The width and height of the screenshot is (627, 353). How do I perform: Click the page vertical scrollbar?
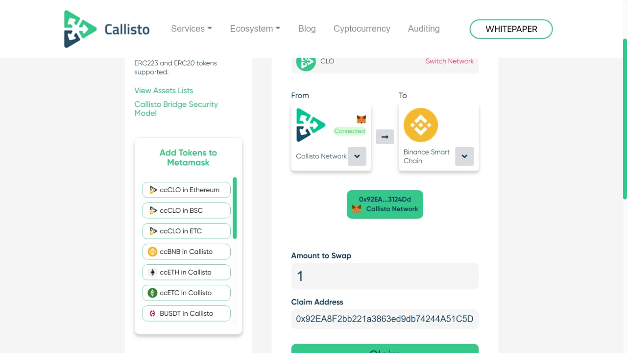tap(625, 119)
